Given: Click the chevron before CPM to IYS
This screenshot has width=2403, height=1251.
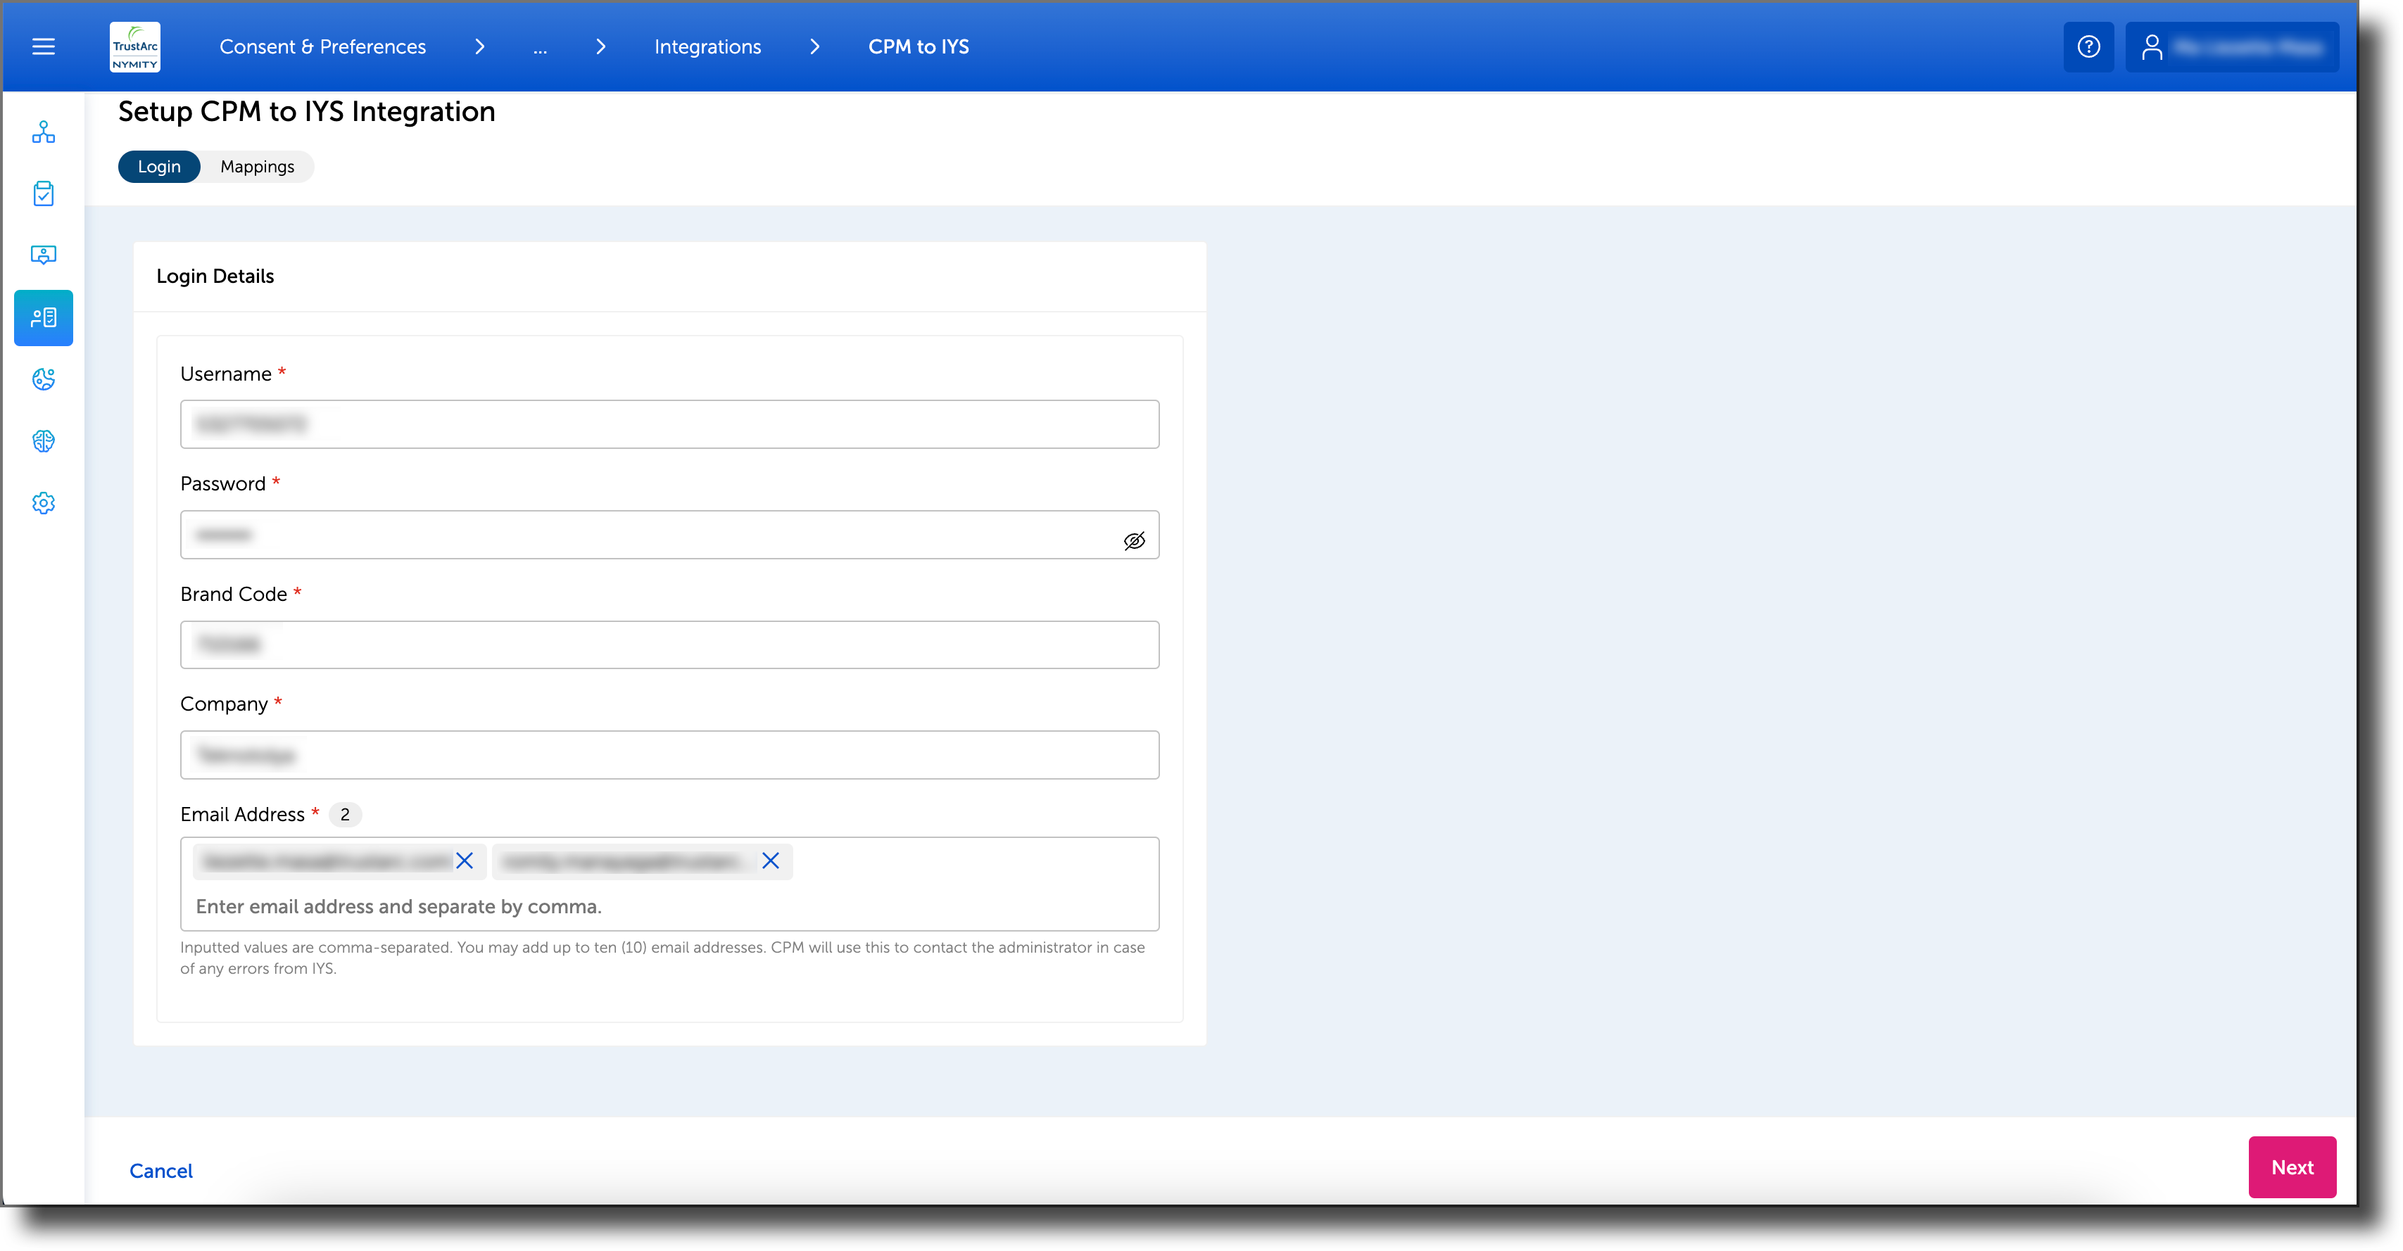Looking at the screenshot, I should [815, 46].
